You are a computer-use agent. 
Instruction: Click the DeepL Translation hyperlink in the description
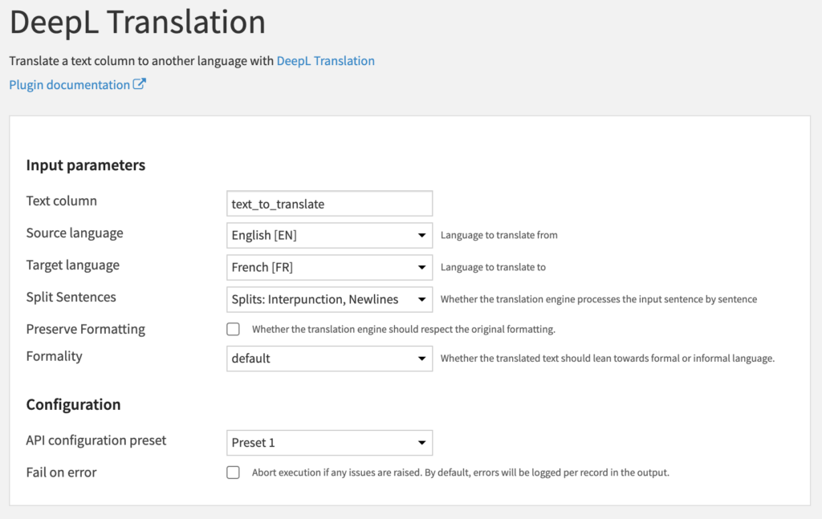(325, 60)
